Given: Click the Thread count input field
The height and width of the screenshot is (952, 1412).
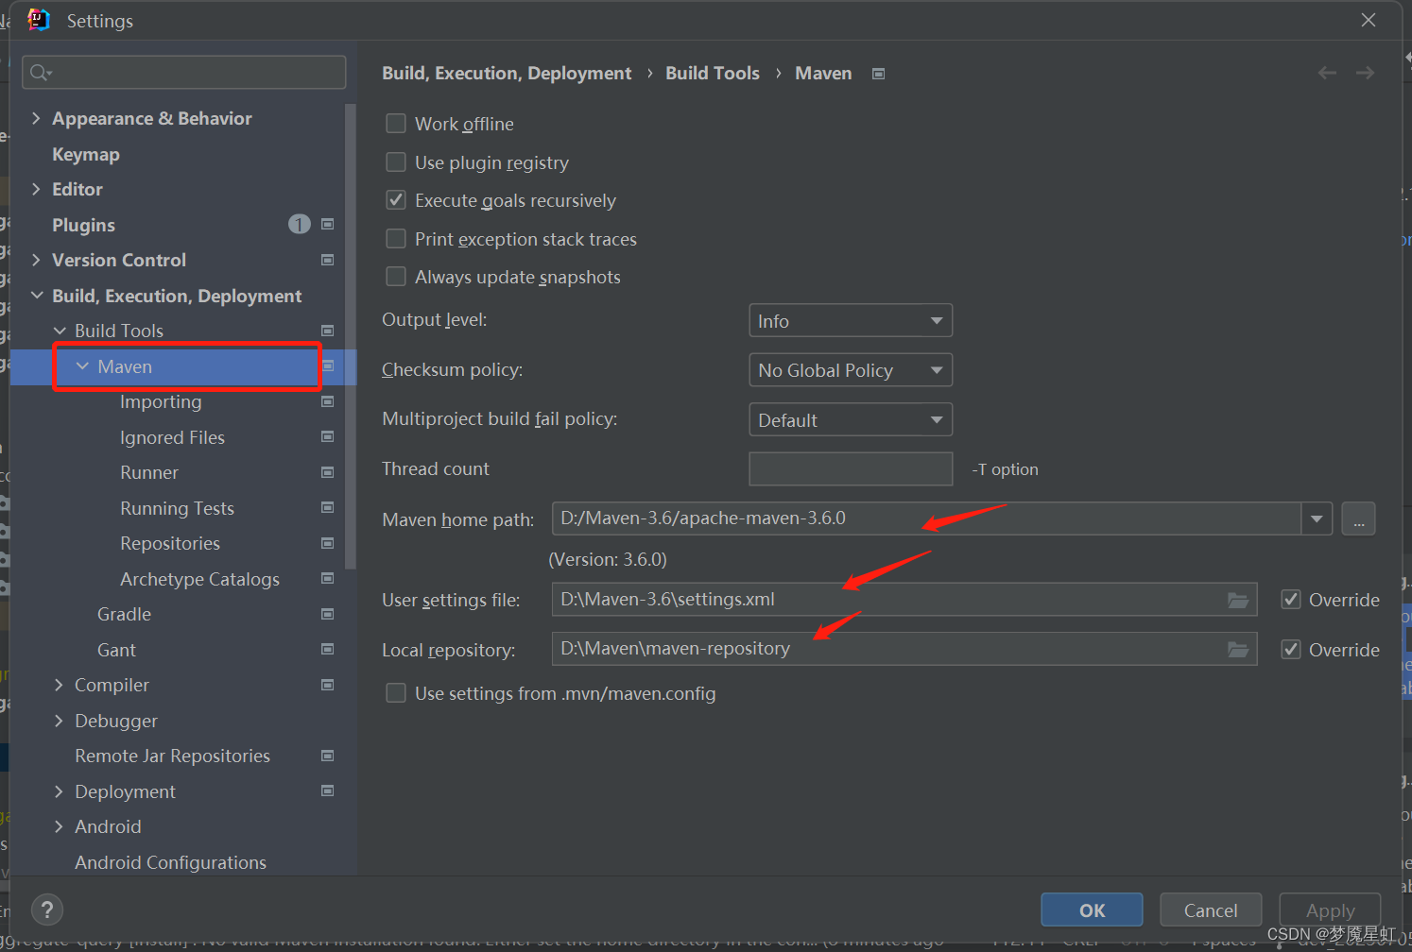Looking at the screenshot, I should (851, 468).
